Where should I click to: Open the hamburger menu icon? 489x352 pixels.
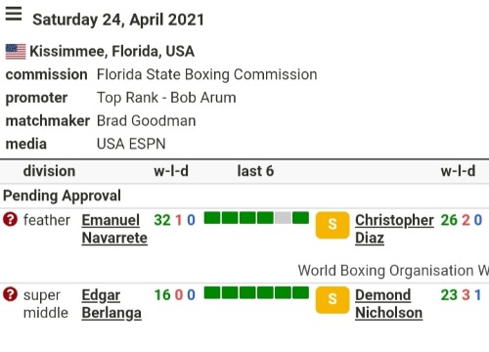(14, 15)
